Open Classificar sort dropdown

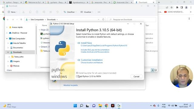pos(70,12)
